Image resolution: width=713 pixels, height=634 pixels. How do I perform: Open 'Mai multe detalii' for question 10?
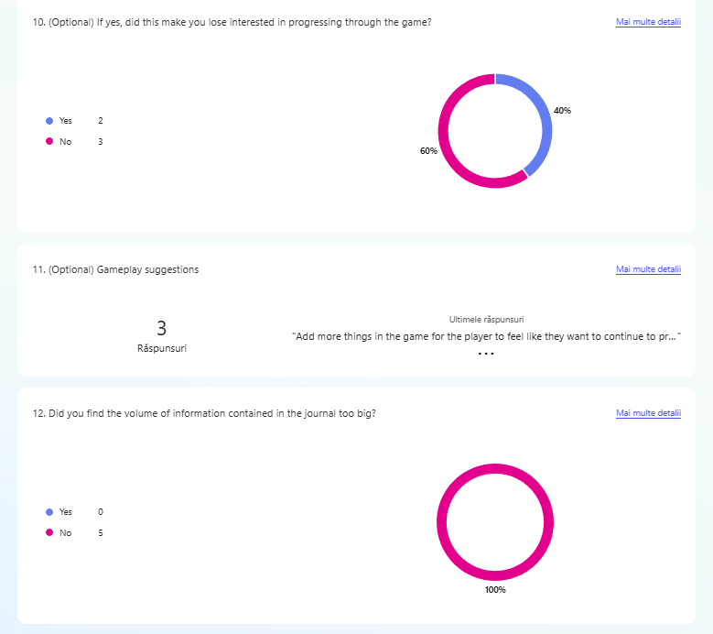pyautogui.click(x=648, y=22)
